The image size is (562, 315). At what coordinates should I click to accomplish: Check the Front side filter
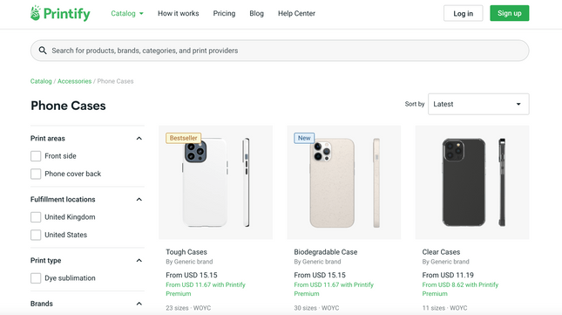36,156
